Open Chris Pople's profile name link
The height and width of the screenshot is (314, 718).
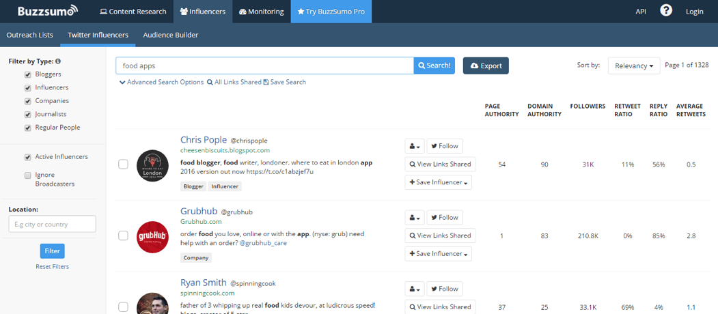(x=204, y=140)
